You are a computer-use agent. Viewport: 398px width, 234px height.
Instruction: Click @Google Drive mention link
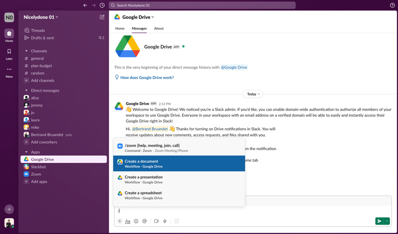click(234, 67)
